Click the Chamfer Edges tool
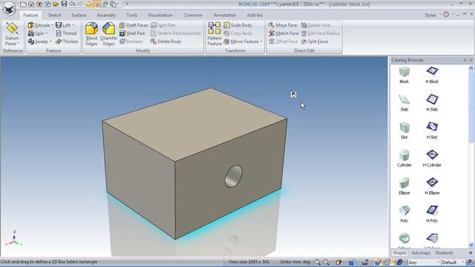The width and height of the screenshot is (475, 267). coord(108,34)
